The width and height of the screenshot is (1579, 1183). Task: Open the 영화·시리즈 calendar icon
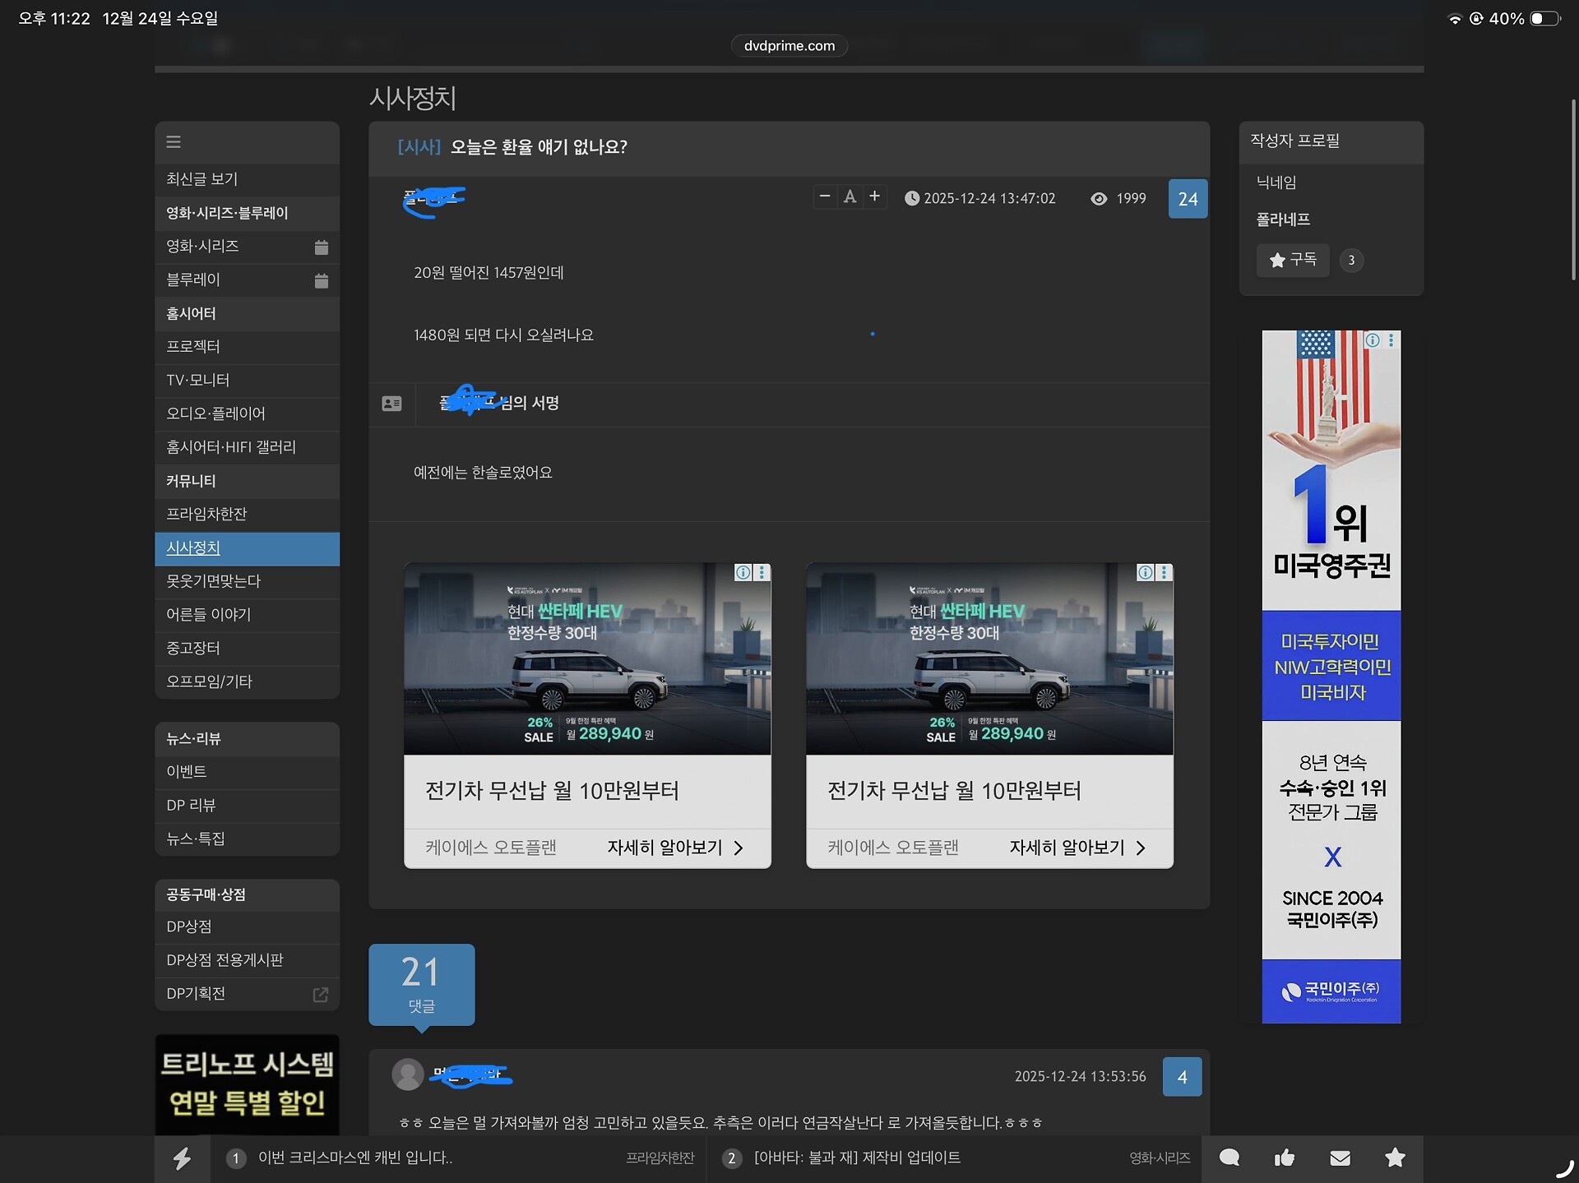pyautogui.click(x=322, y=247)
